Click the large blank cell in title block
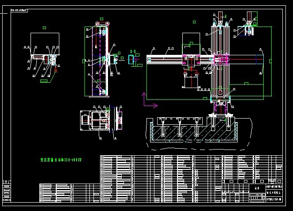This screenshot has width=293, height=211. pyautogui.click(x=257, y=188)
